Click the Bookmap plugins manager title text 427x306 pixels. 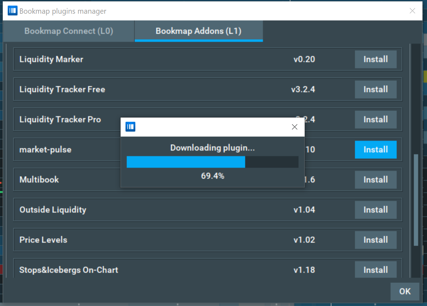[x=63, y=11]
